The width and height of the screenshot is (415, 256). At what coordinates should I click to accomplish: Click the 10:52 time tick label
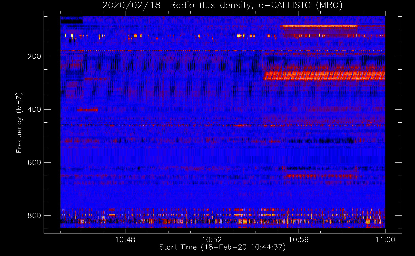tap(212, 240)
